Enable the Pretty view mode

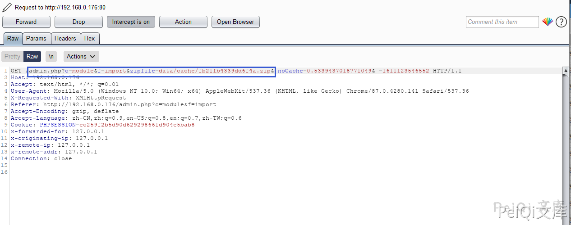click(12, 56)
